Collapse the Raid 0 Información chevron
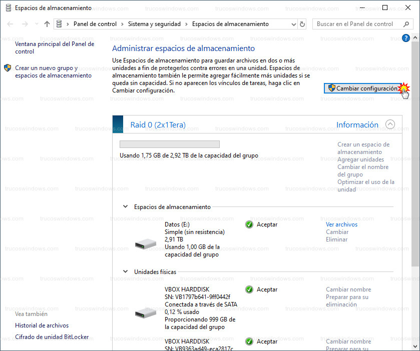The width and height of the screenshot is (420, 351). click(390, 124)
